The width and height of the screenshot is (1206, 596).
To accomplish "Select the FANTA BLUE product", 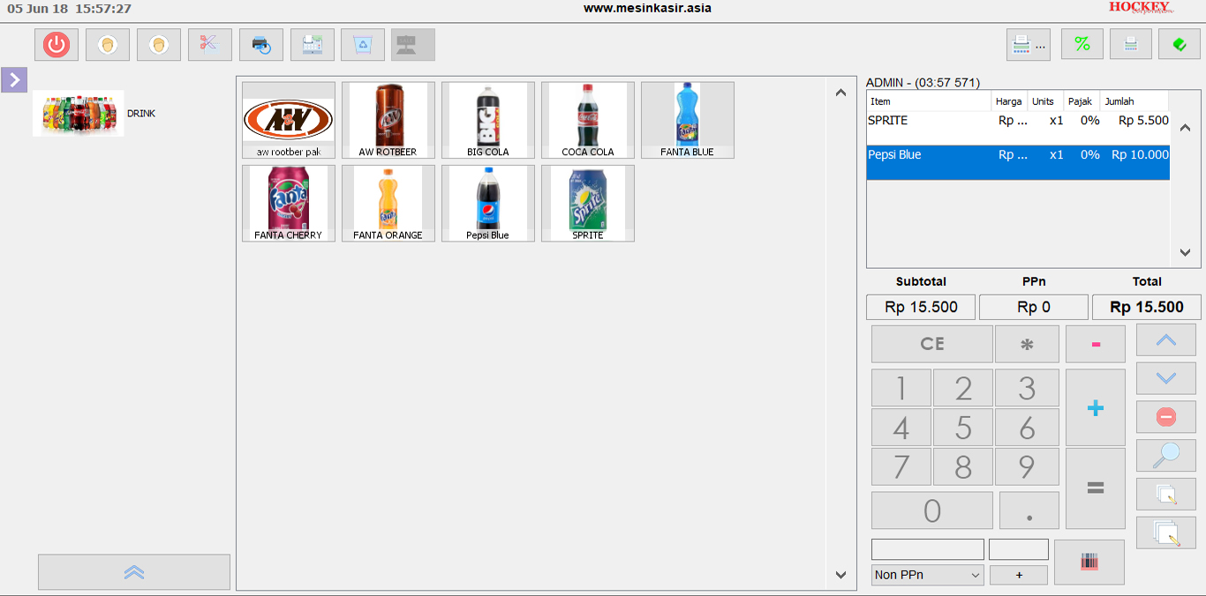I will (x=688, y=120).
